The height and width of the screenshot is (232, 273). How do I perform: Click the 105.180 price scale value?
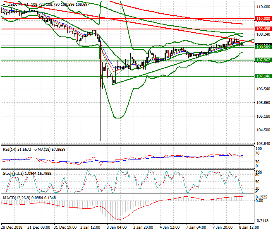(263, 116)
